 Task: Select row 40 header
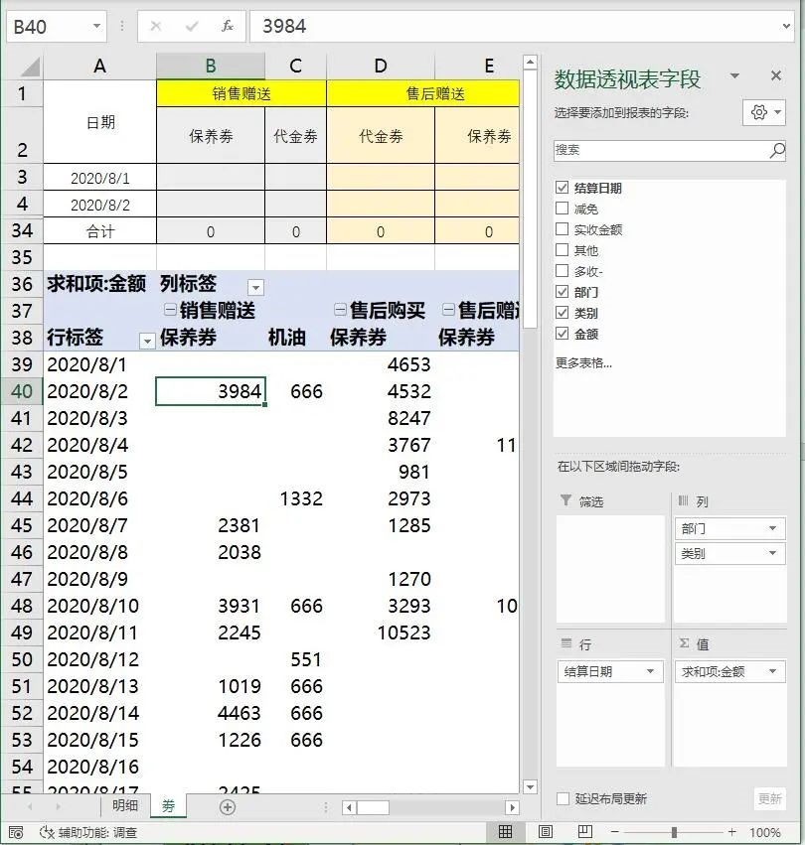tap(22, 391)
